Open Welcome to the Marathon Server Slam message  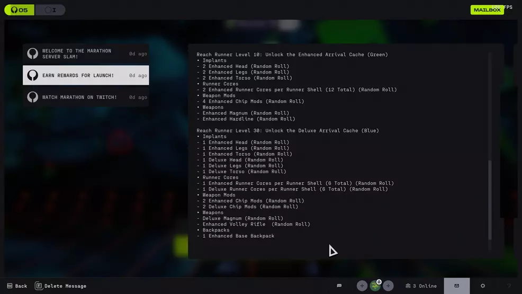[x=86, y=54]
